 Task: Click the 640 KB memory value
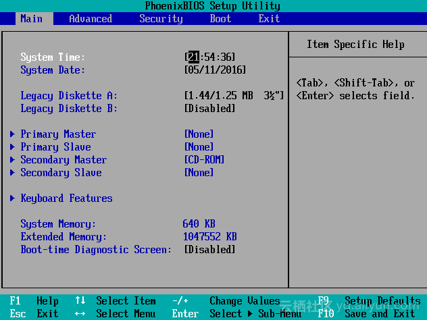click(x=199, y=223)
